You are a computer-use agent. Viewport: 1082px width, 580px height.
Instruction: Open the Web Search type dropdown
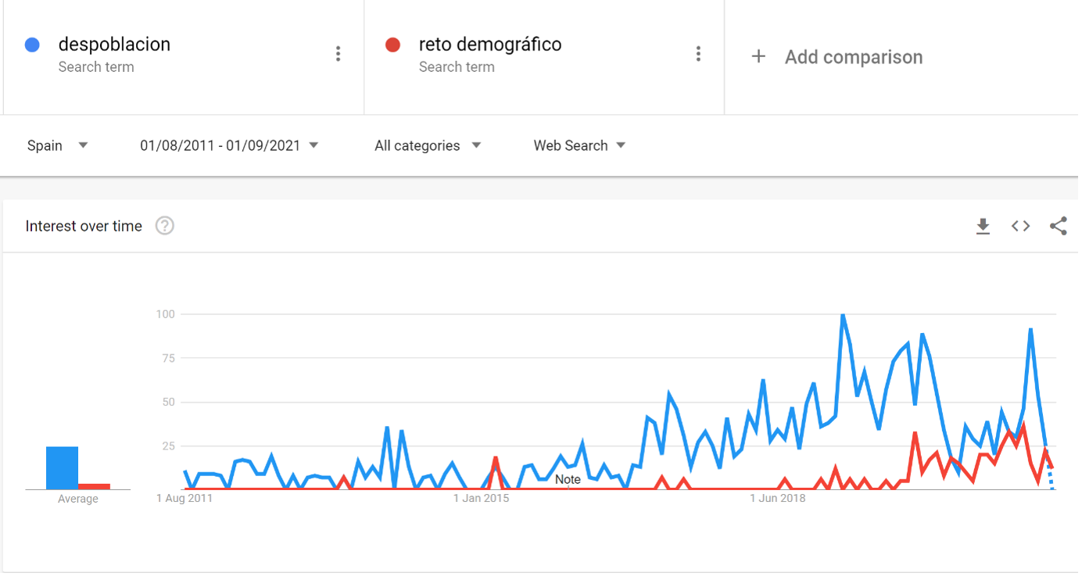(x=579, y=145)
